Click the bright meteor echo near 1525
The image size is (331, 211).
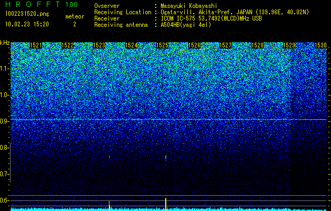[x=166, y=158]
